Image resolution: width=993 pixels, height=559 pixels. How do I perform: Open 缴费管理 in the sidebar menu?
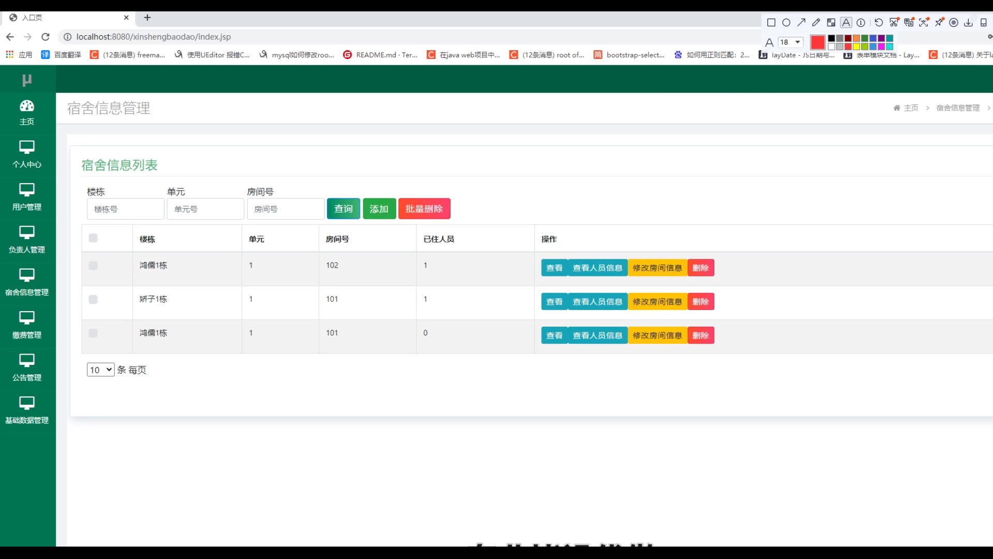coord(27,326)
